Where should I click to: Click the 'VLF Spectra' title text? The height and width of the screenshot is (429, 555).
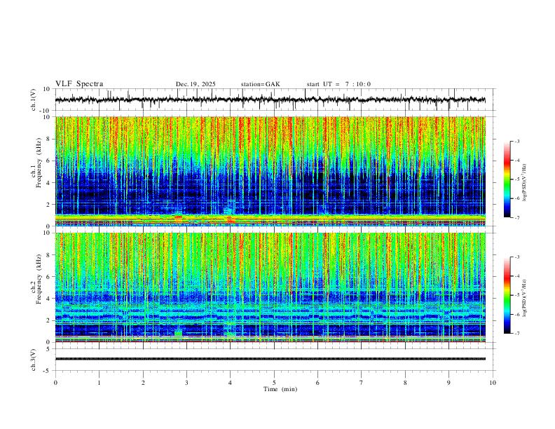(79, 84)
